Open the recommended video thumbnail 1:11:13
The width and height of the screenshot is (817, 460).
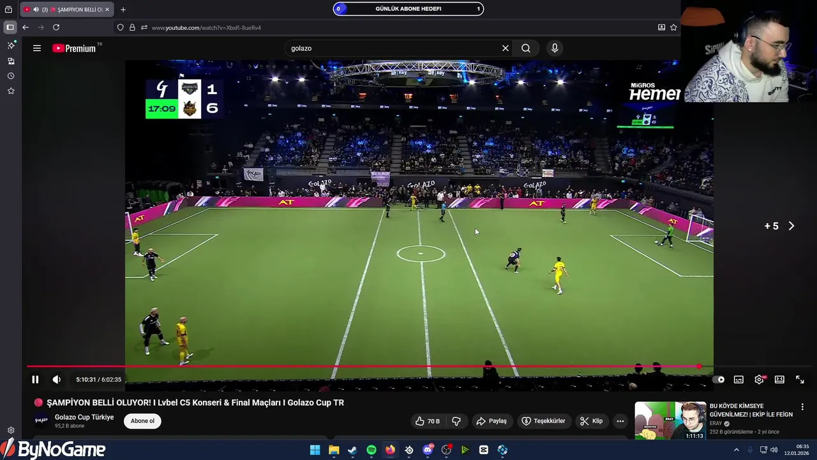670,420
